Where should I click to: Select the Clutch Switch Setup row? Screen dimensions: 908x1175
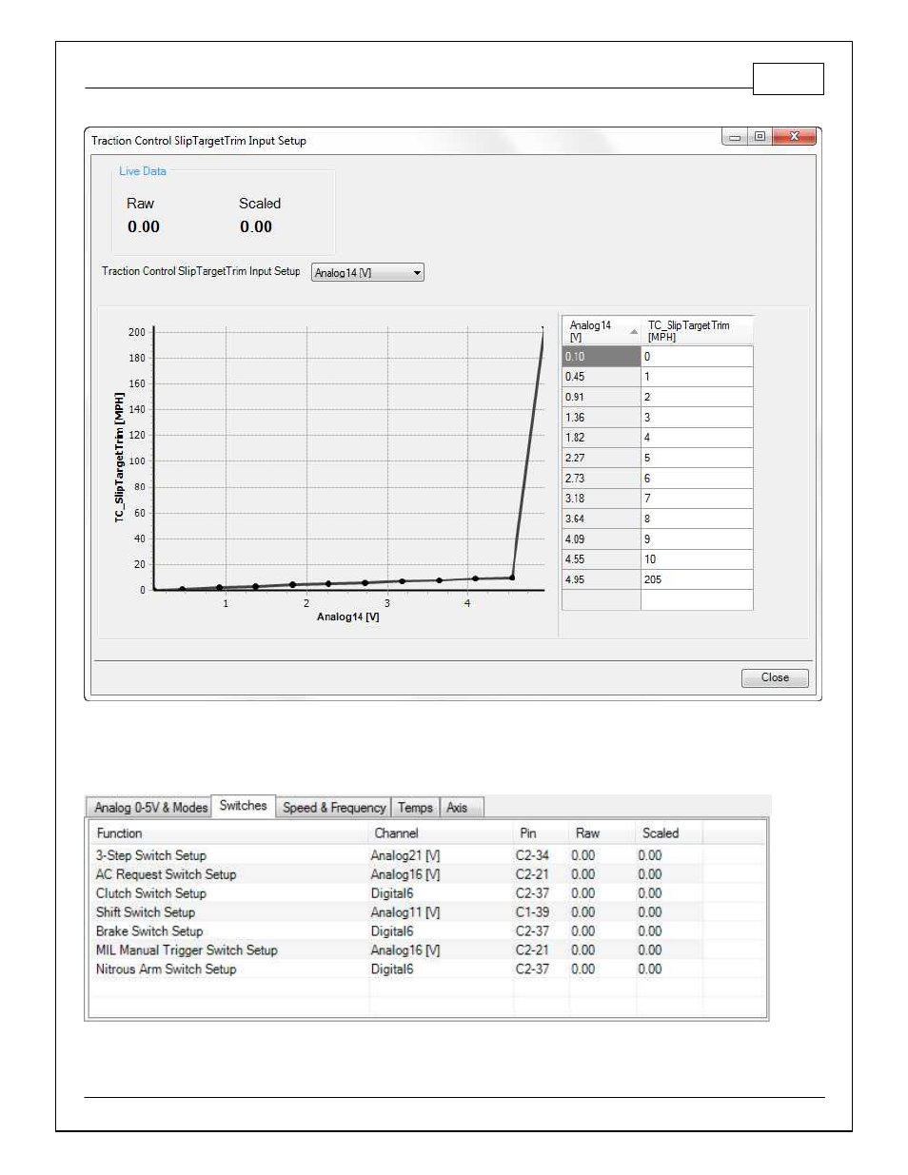[x=426, y=893]
